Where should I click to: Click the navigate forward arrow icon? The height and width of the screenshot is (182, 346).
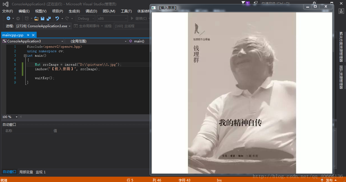(x=18, y=19)
